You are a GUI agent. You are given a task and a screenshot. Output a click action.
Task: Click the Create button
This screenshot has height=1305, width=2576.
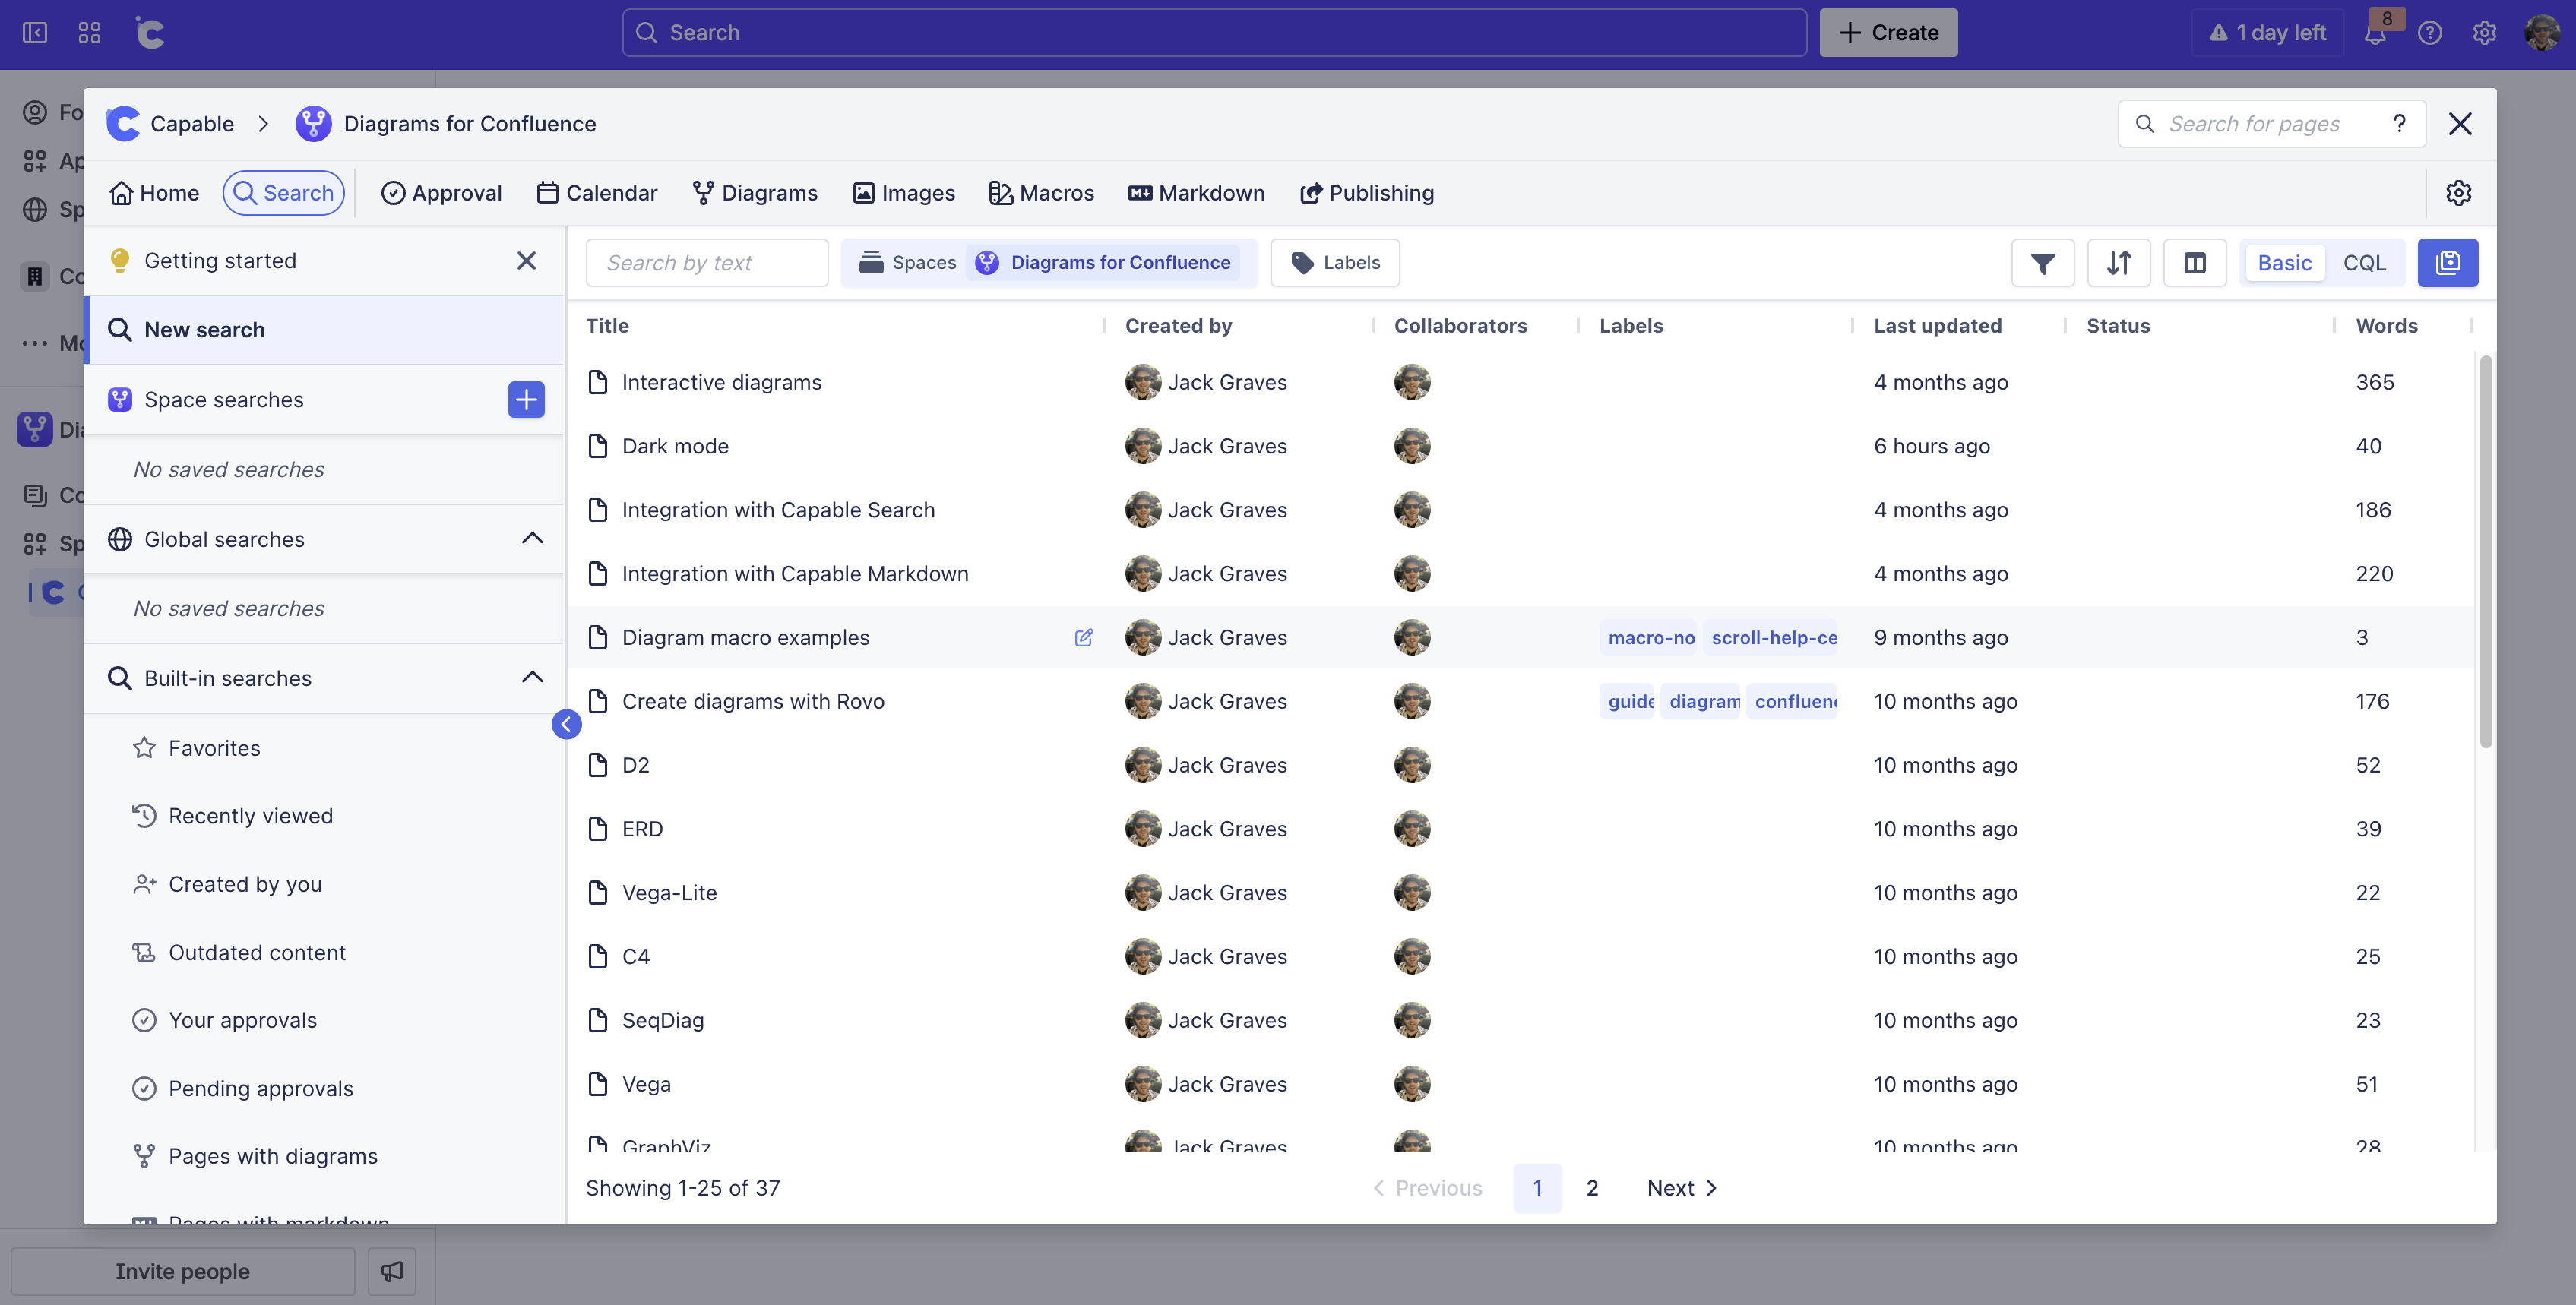(x=1888, y=32)
